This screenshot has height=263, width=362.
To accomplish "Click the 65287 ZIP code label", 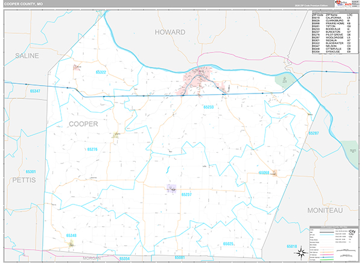I will (314, 133).
